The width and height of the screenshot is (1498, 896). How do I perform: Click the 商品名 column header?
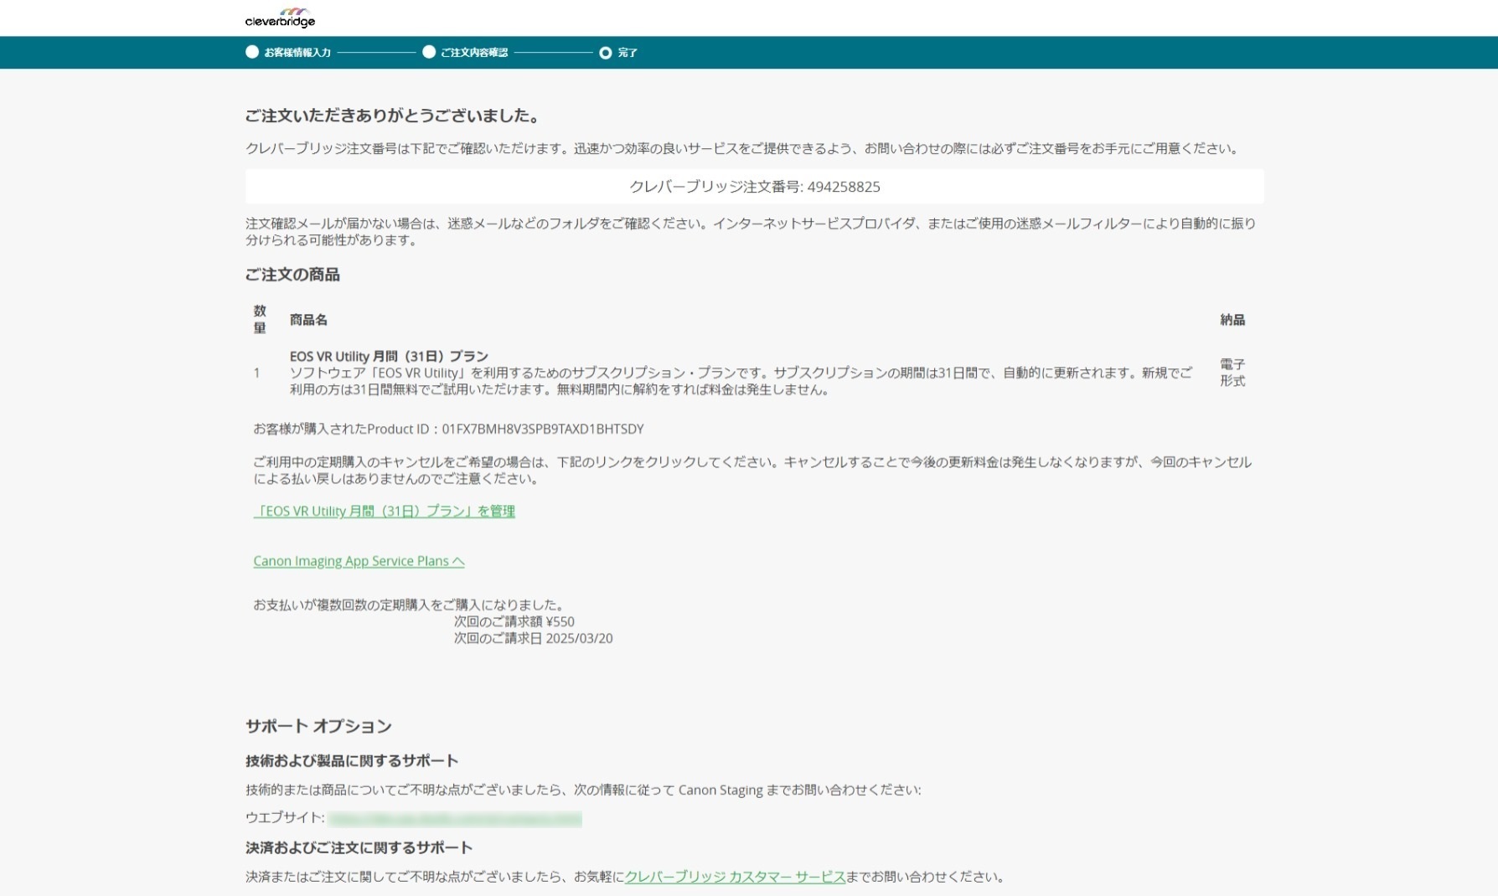point(308,320)
